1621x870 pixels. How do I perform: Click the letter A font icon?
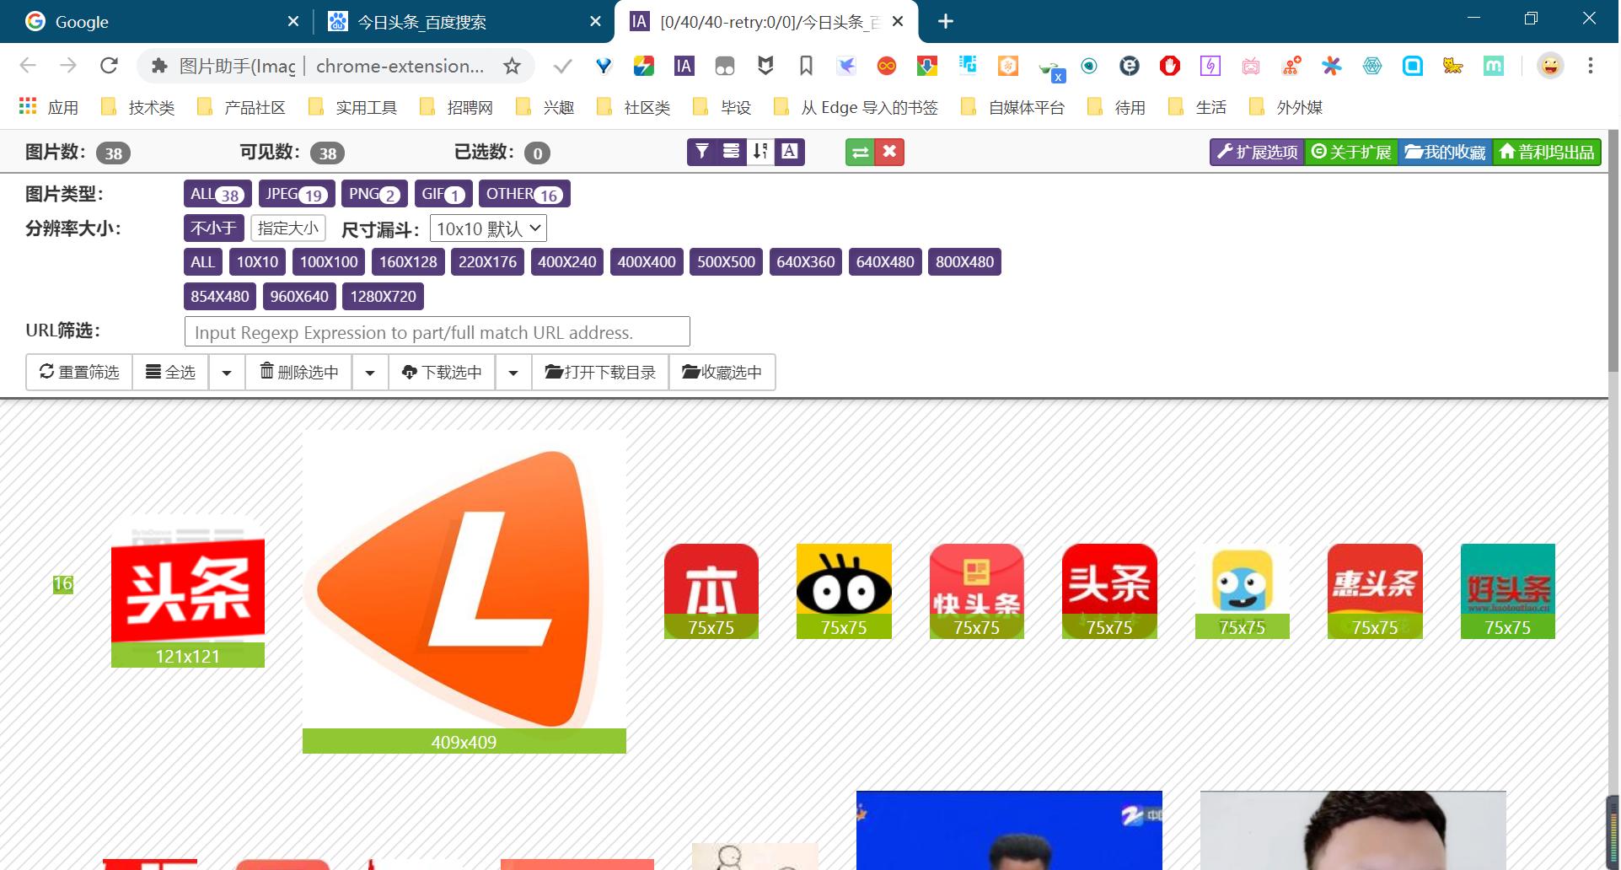790,152
